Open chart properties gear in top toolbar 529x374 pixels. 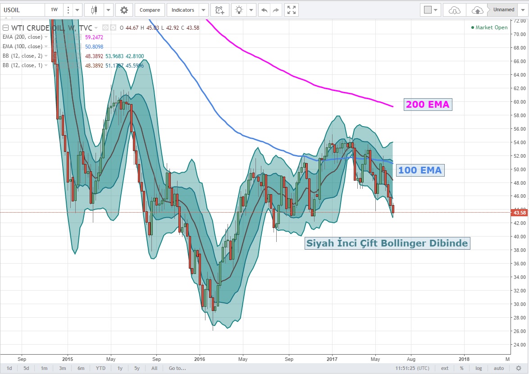[124, 10]
